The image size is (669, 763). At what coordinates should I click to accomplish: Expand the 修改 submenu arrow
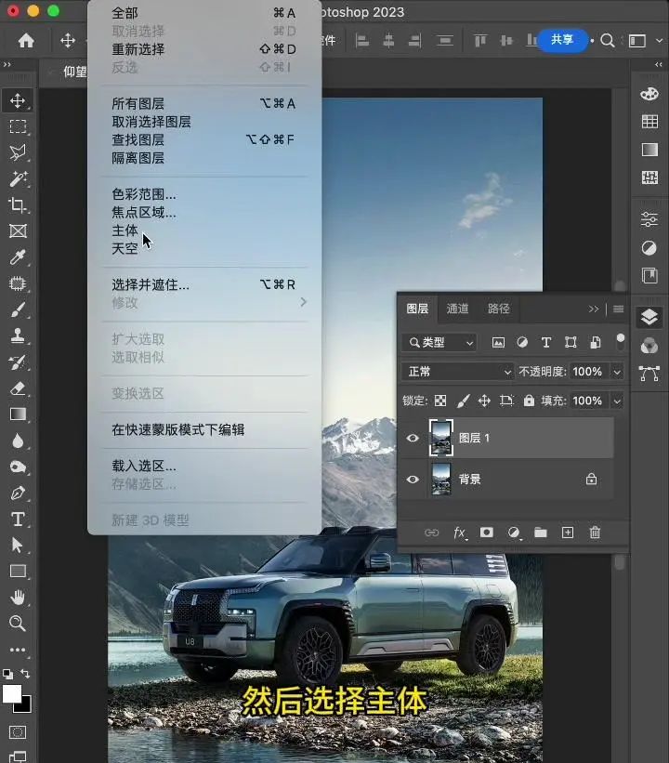tap(304, 302)
